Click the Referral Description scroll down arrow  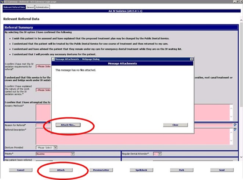click(x=231, y=141)
